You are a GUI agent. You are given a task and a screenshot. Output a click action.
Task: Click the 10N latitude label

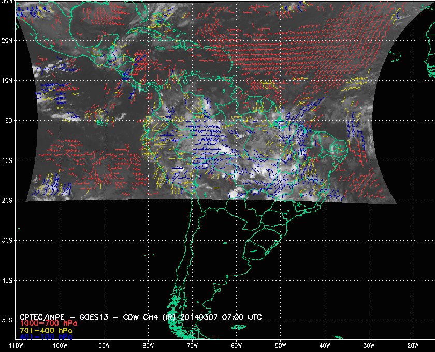pyautogui.click(x=7, y=81)
